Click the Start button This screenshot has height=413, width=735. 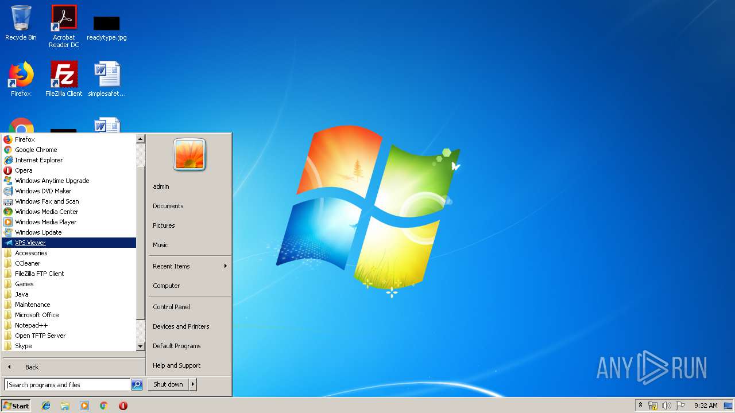click(16, 406)
